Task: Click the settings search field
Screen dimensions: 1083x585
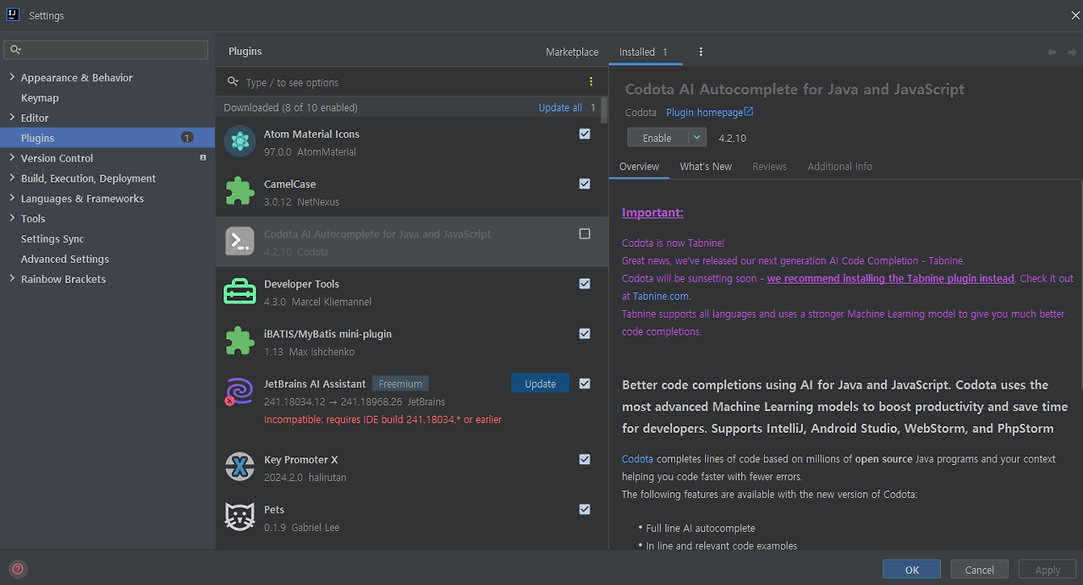Action: [106, 50]
